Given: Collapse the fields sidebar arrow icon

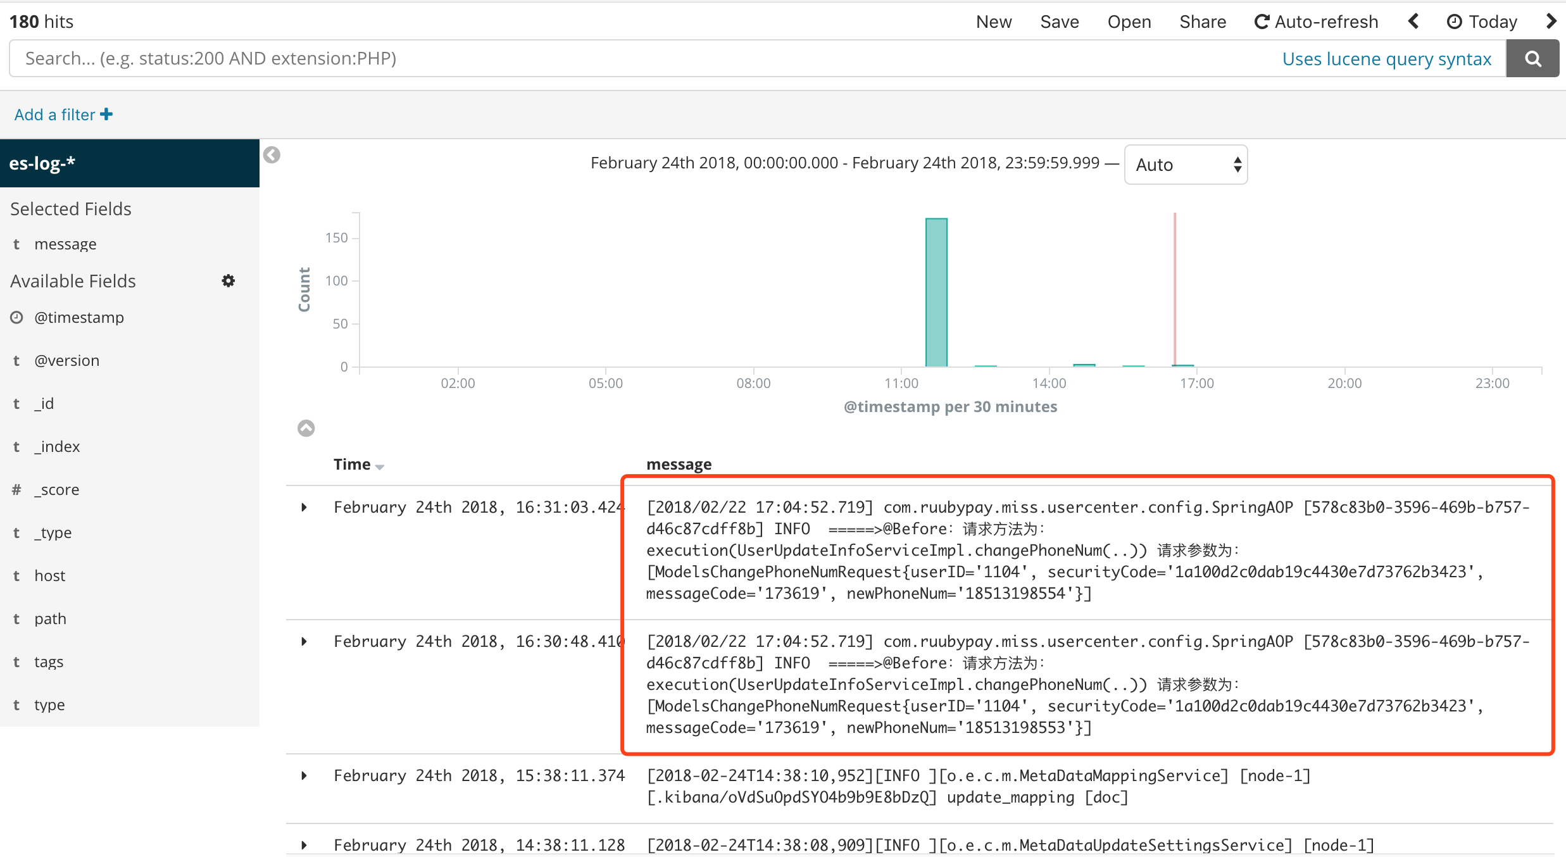Looking at the screenshot, I should pyautogui.click(x=272, y=155).
